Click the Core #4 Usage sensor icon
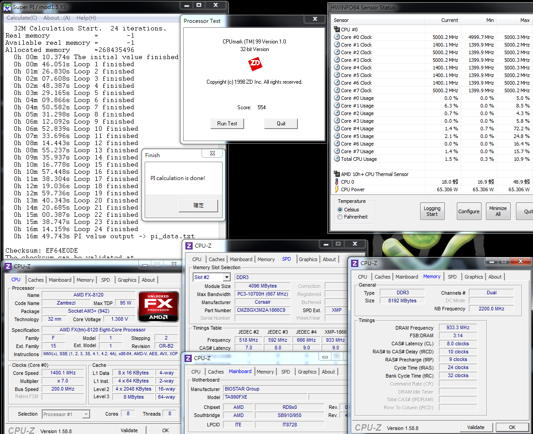Image resolution: width=533 pixels, height=434 pixels. click(337, 128)
